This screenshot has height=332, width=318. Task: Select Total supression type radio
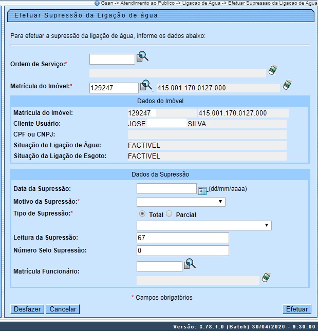point(142,214)
